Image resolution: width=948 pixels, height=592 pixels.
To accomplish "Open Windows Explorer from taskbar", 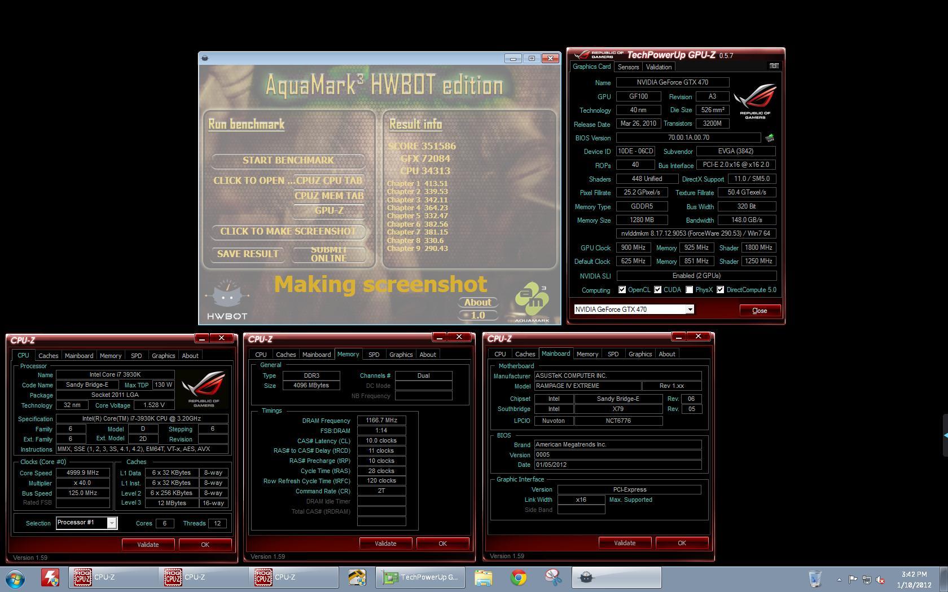I will coord(484,578).
